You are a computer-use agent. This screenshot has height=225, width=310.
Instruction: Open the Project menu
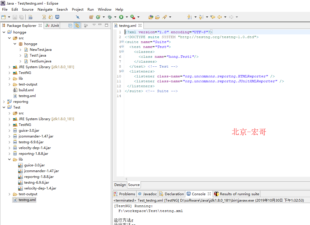click(x=77, y=9)
